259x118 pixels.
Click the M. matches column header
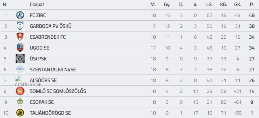pyautogui.click(x=153, y=5)
